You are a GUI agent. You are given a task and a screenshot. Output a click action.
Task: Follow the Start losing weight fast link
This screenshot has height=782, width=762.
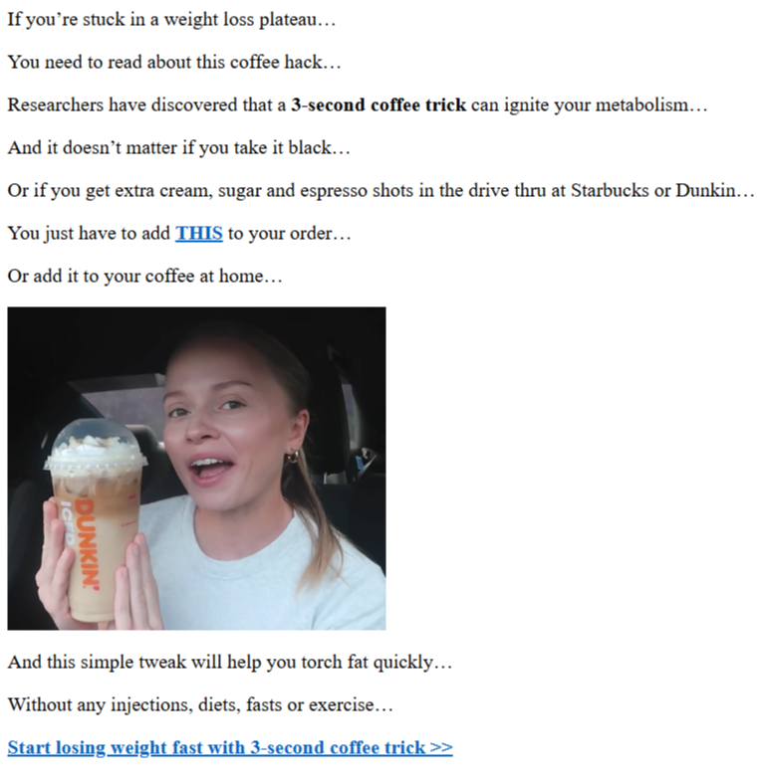[x=230, y=747]
